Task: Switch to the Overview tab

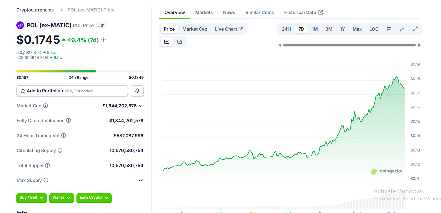Action: [x=175, y=12]
